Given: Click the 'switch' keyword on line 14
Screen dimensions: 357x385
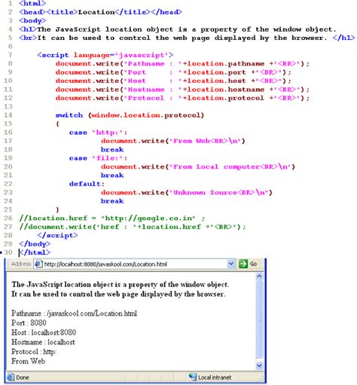Looking at the screenshot, I should (69, 115).
